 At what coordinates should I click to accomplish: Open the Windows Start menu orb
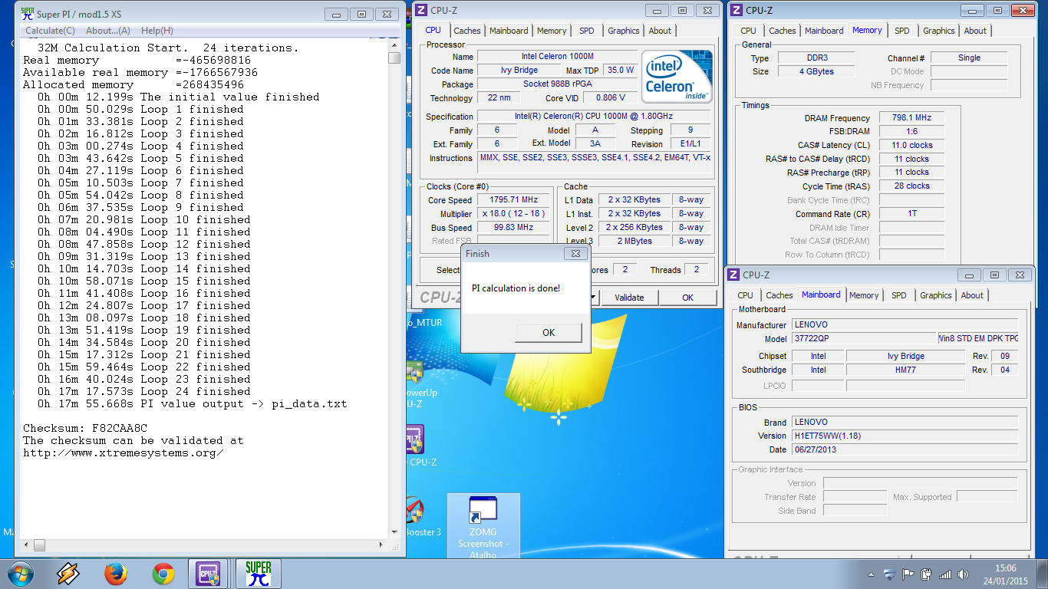pos(21,574)
